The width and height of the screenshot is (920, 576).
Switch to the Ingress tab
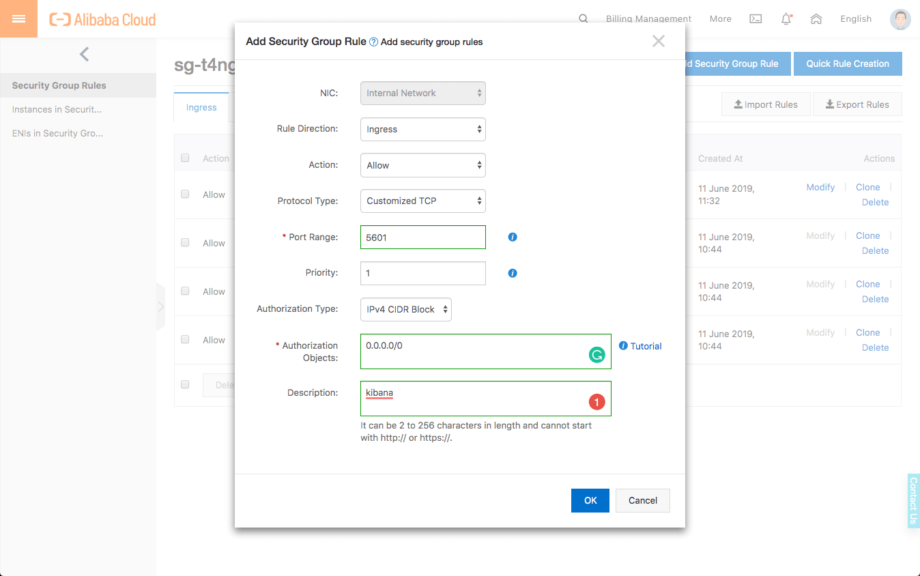201,108
